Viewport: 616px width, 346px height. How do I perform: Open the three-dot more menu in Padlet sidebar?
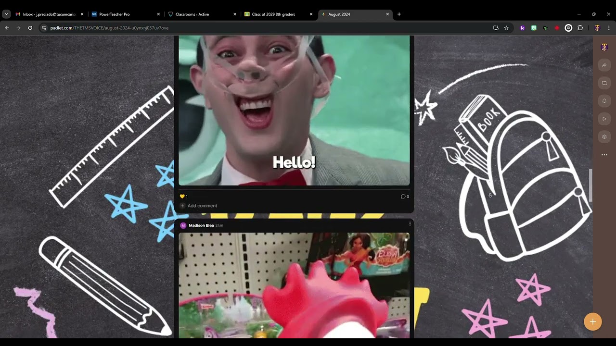pyautogui.click(x=604, y=155)
